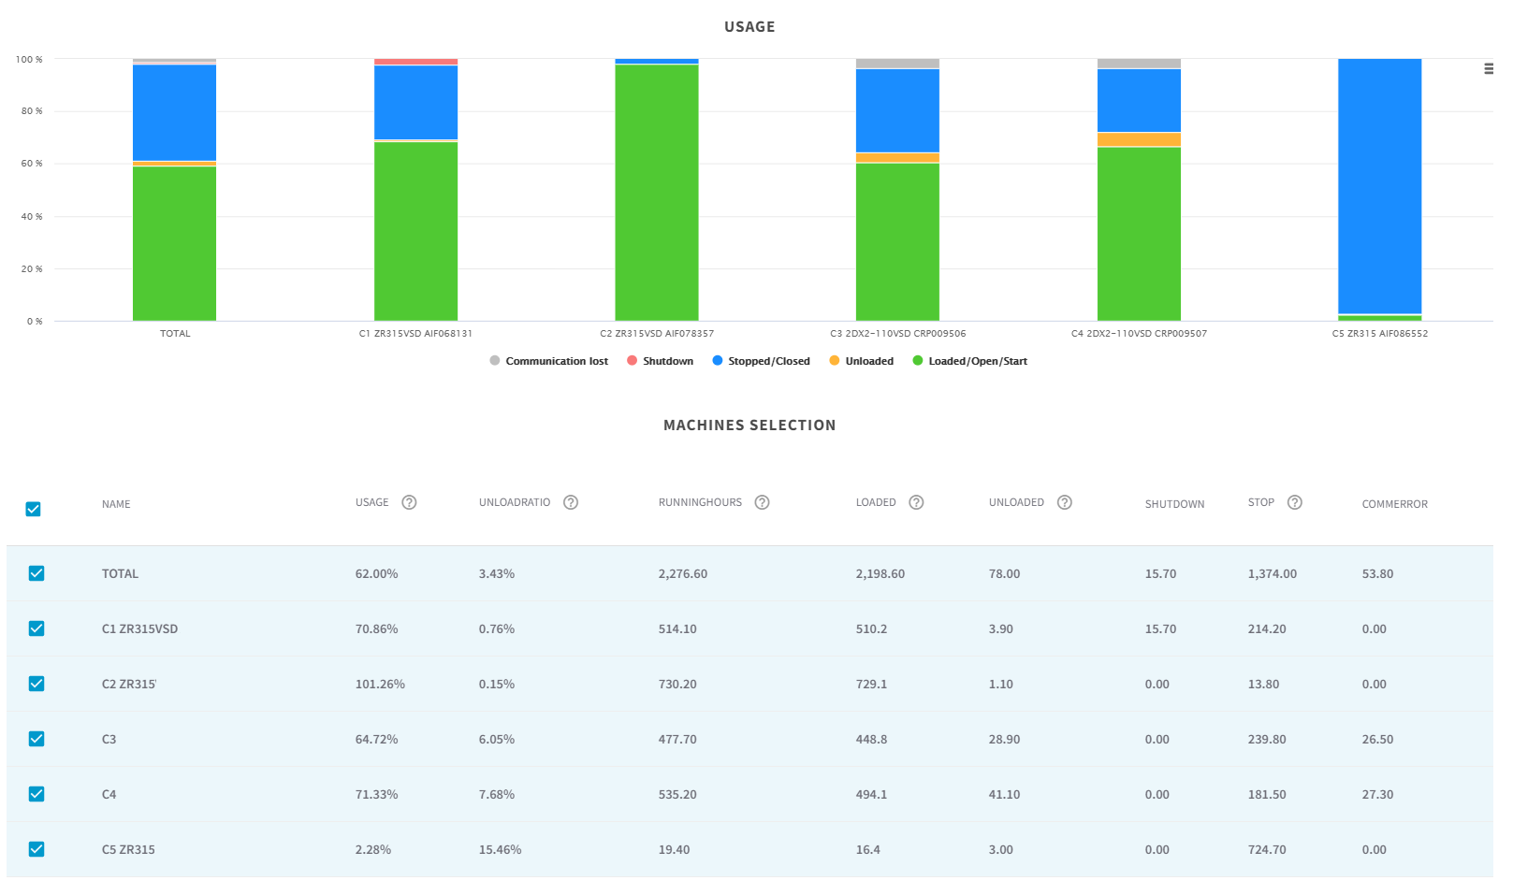Click the NAME column header
The image size is (1513, 895).
[115, 504]
